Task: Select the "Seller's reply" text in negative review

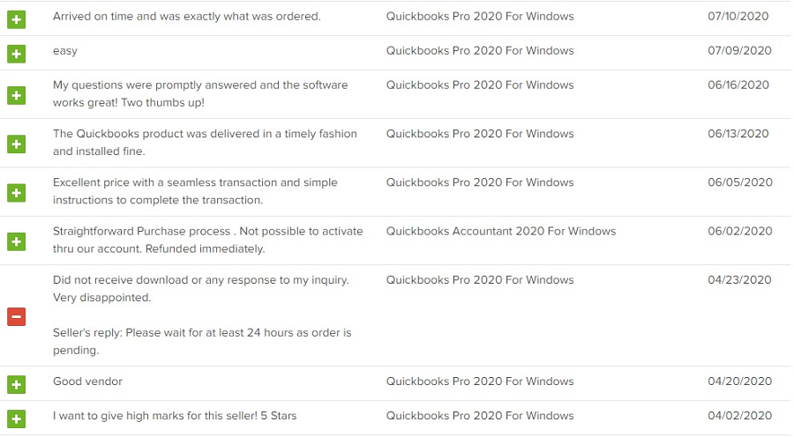Action: pyautogui.click(x=202, y=341)
